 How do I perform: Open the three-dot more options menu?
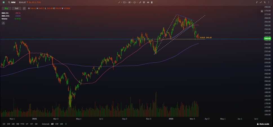tap(269, 2)
